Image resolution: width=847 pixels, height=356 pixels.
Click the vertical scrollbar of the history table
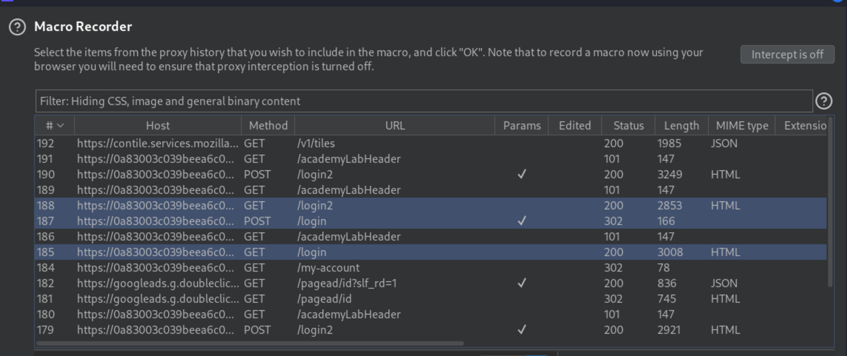830,202
